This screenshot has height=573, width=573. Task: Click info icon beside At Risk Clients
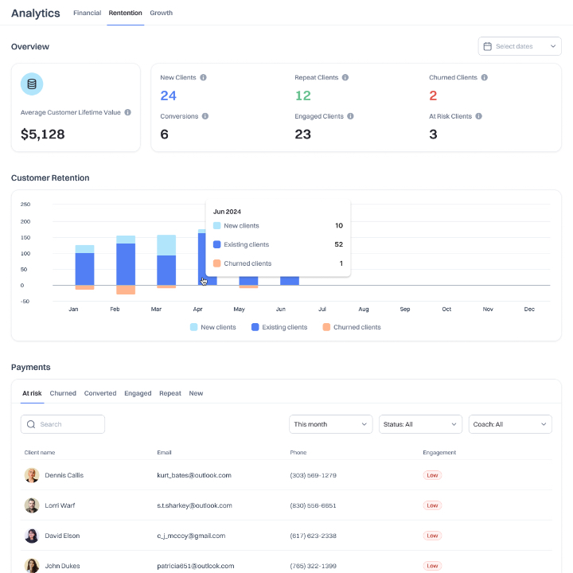click(479, 116)
